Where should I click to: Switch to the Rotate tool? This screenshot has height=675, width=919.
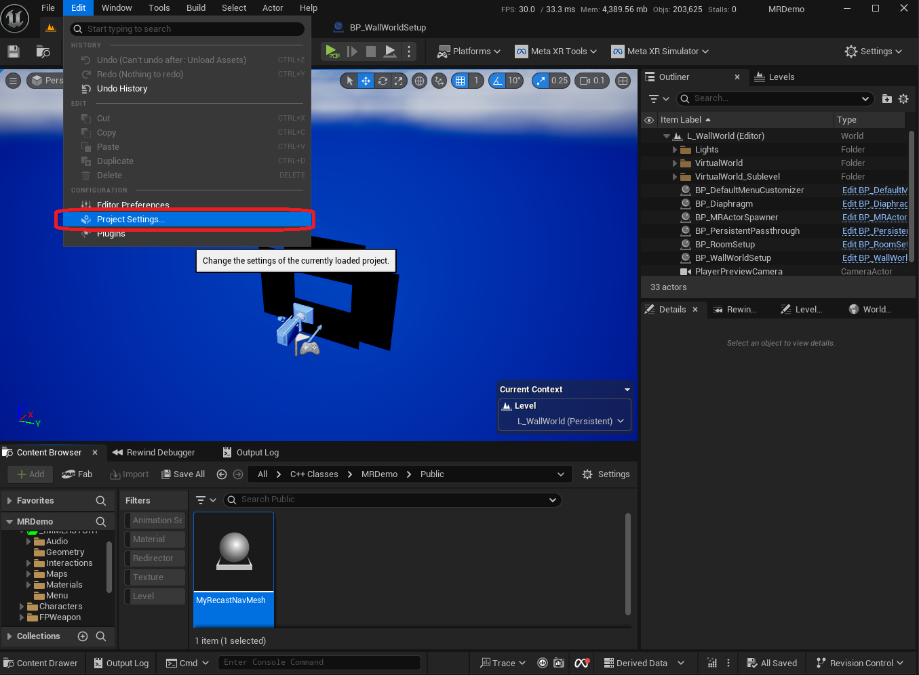[383, 81]
